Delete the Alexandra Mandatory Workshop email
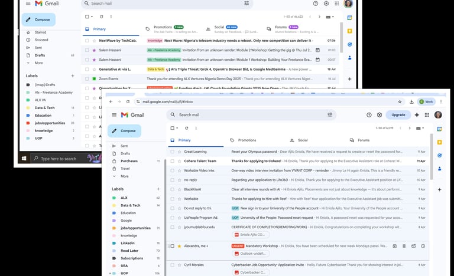This screenshot has width=454, height=276. point(404,246)
